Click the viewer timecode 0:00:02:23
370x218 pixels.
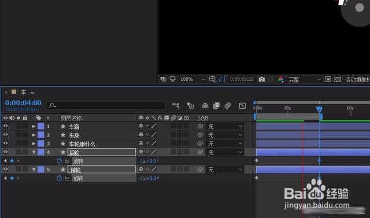[242, 79]
